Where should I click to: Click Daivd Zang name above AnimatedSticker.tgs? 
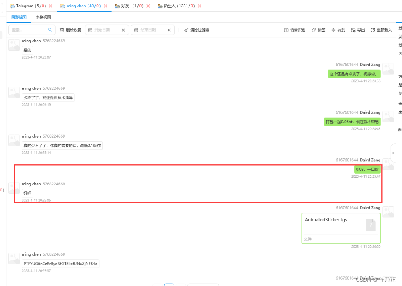click(370, 208)
